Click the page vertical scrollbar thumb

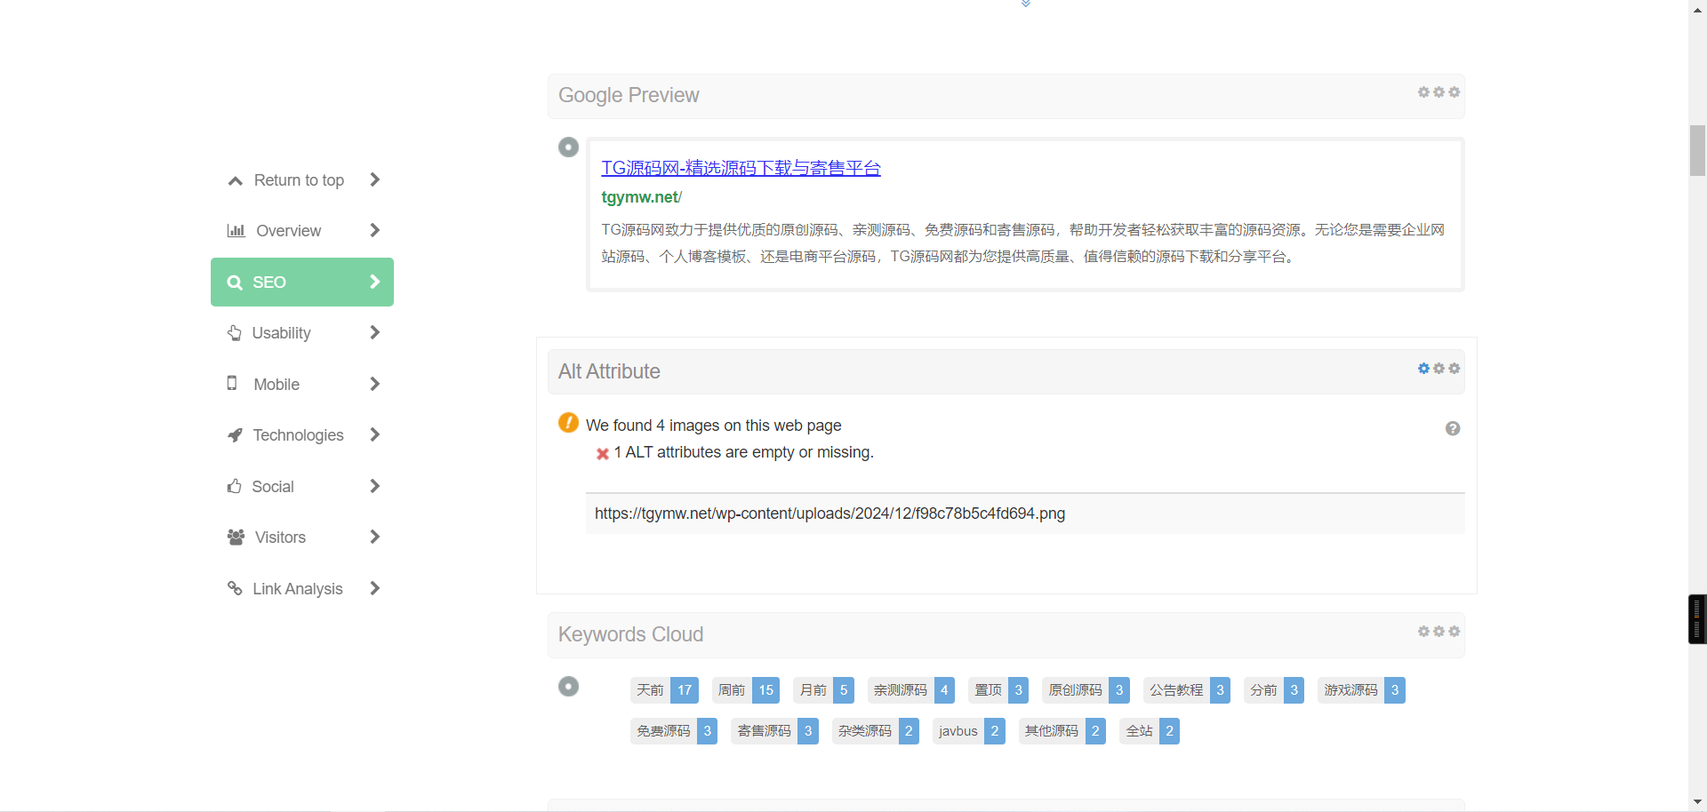[1697, 151]
